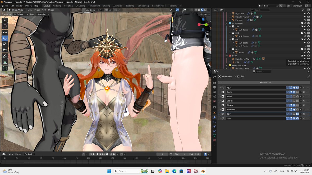This screenshot has height=175, width=312.
Task: Open the Scene properties tab
Action: pos(214,96)
